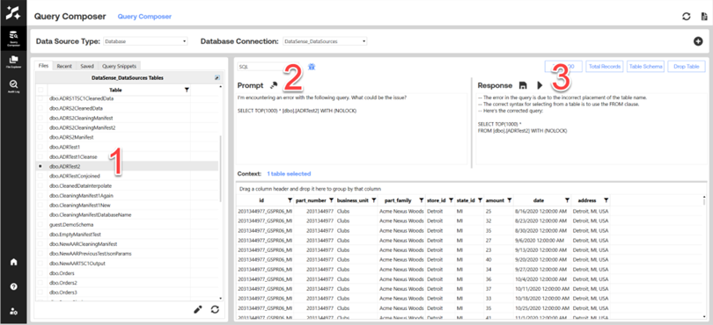Click the app logo at sidebar top
Screen dimensions: 713x325
[13, 13]
